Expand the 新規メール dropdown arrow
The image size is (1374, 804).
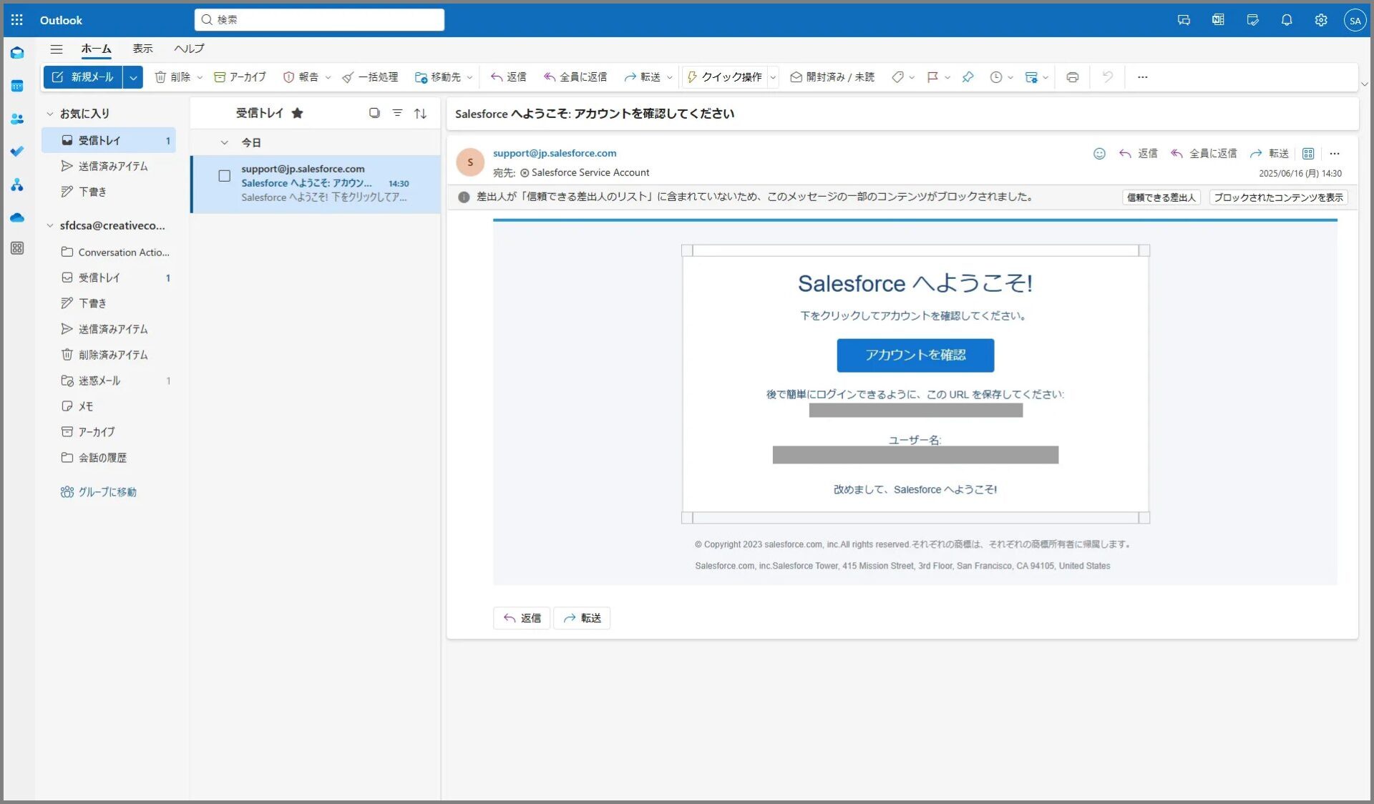click(x=133, y=77)
